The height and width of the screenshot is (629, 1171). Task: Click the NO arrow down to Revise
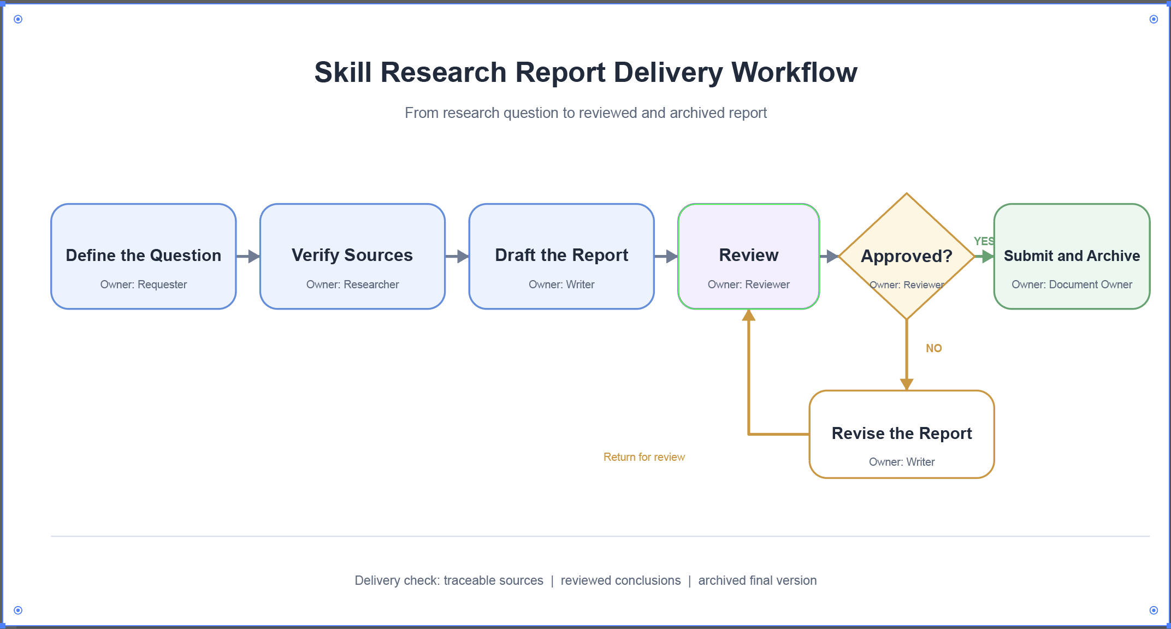point(907,355)
